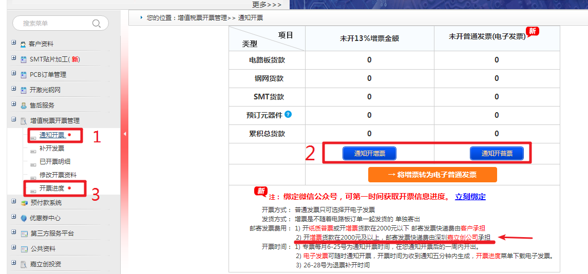Click the 立刻绑定 link
Viewport: 588px width, 274px height.
click(470, 197)
